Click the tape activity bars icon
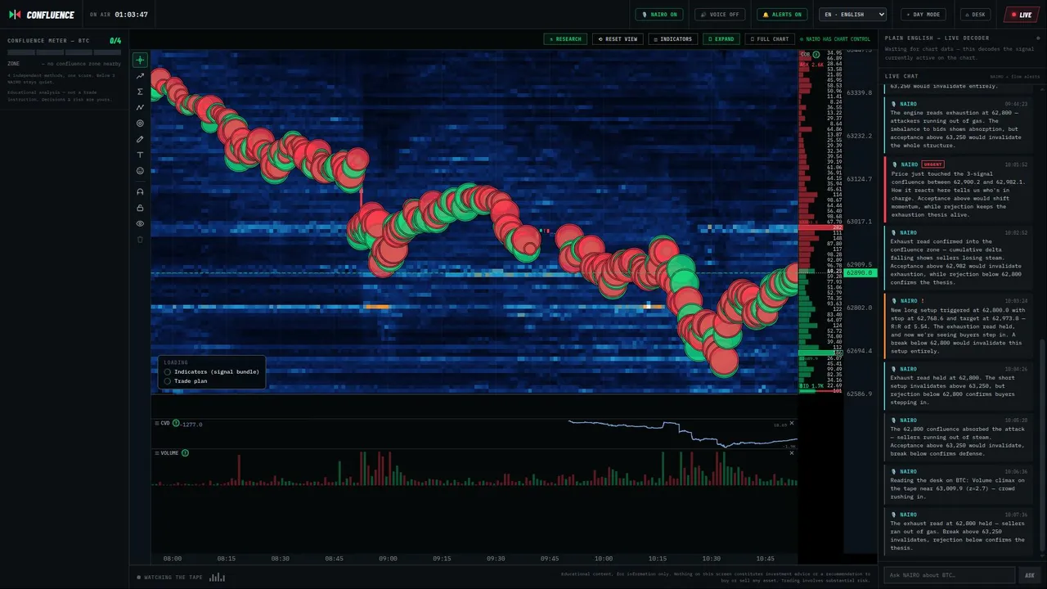This screenshot has width=1047, height=589. pyautogui.click(x=217, y=578)
